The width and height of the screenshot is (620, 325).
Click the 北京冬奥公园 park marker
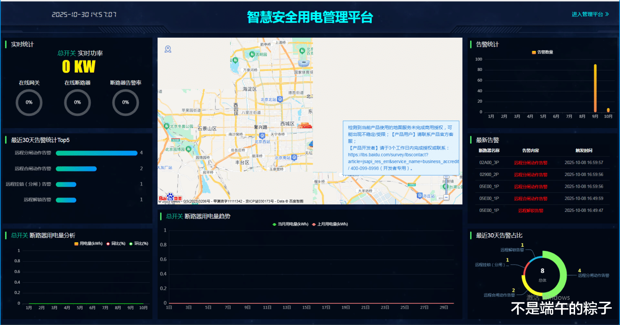(167, 126)
